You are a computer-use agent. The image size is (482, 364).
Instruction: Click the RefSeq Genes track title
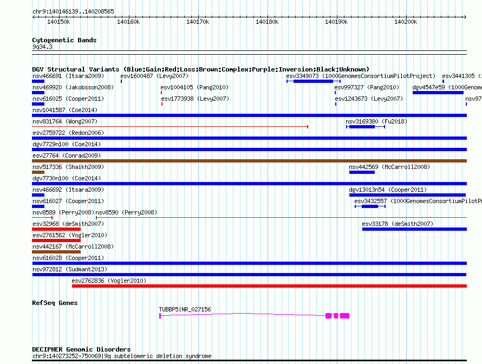55,303
